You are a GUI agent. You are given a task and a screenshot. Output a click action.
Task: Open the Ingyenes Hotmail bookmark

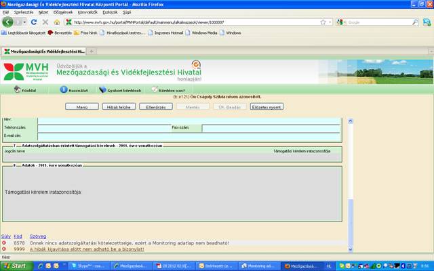click(x=165, y=33)
